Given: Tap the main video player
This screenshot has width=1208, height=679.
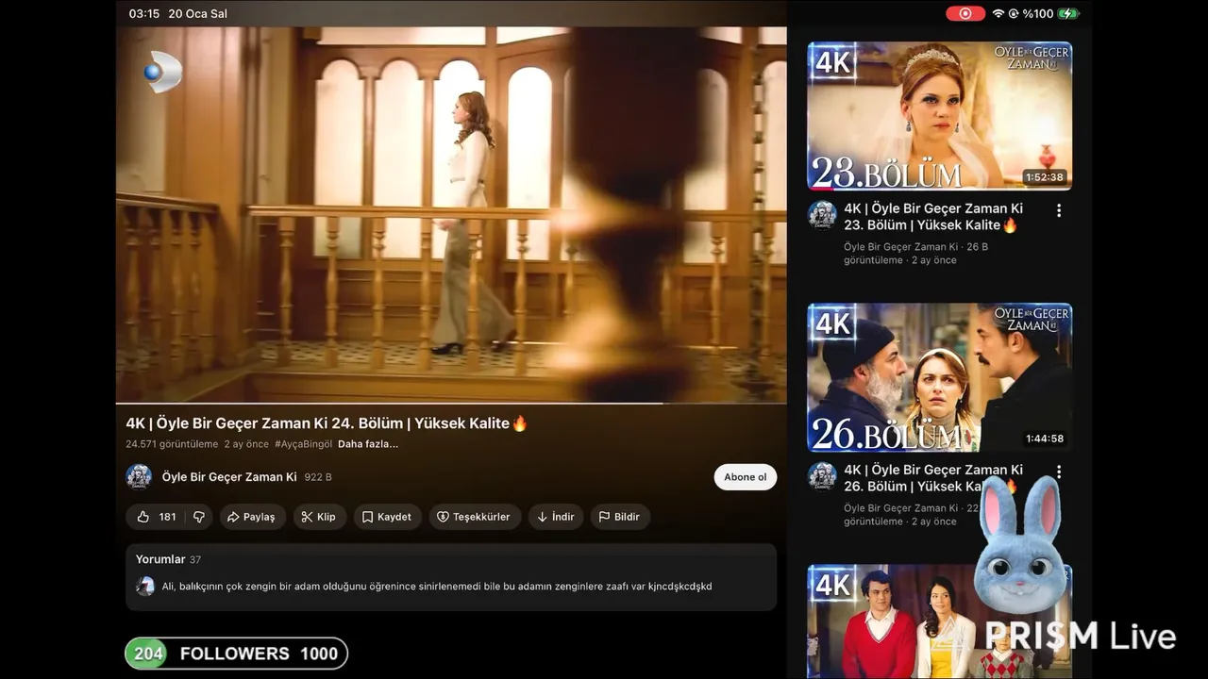Looking at the screenshot, I should coord(451,215).
